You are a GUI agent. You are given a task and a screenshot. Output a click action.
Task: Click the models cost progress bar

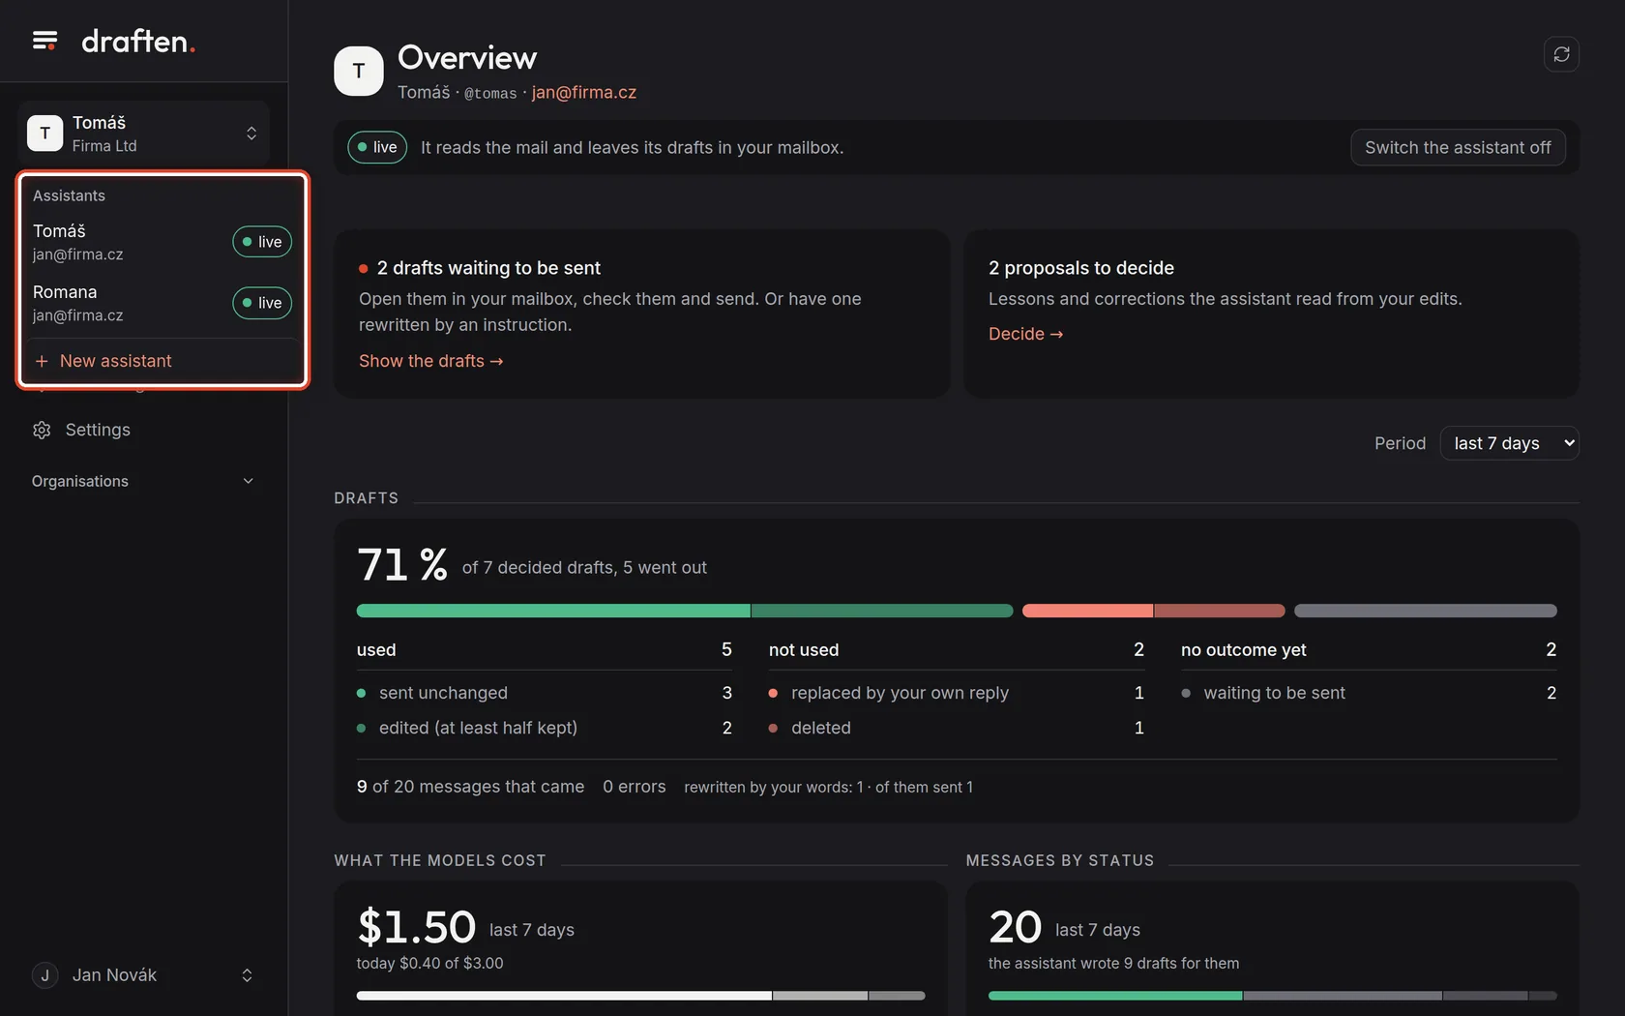(640, 996)
